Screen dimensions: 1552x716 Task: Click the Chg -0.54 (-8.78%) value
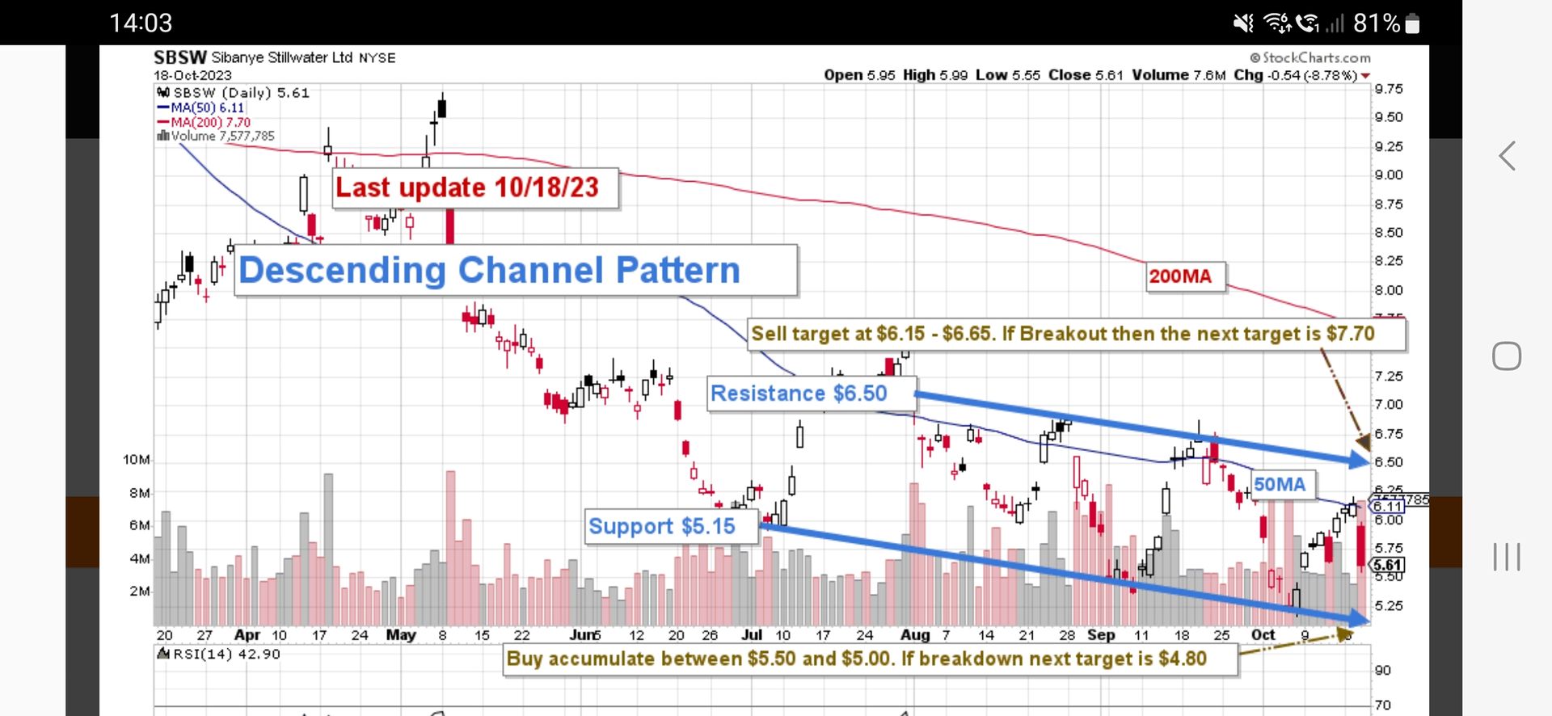pyautogui.click(x=1296, y=75)
